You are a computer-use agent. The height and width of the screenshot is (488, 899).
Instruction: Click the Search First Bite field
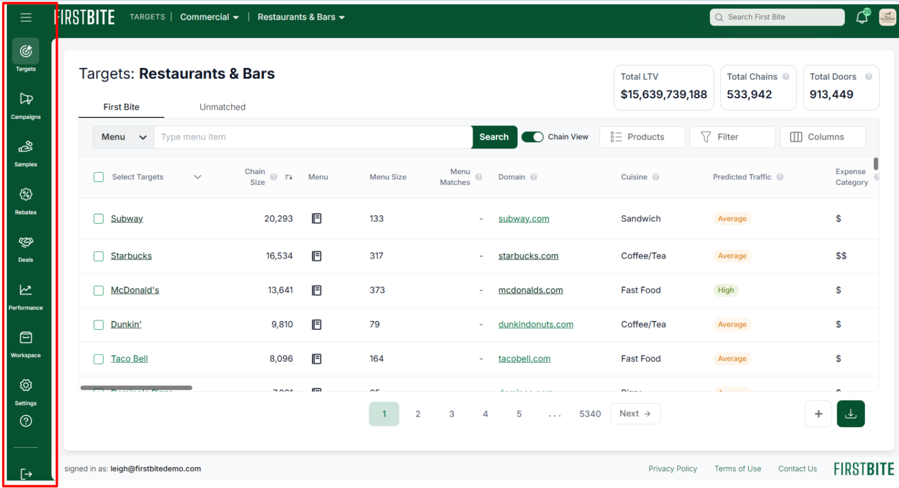point(777,17)
